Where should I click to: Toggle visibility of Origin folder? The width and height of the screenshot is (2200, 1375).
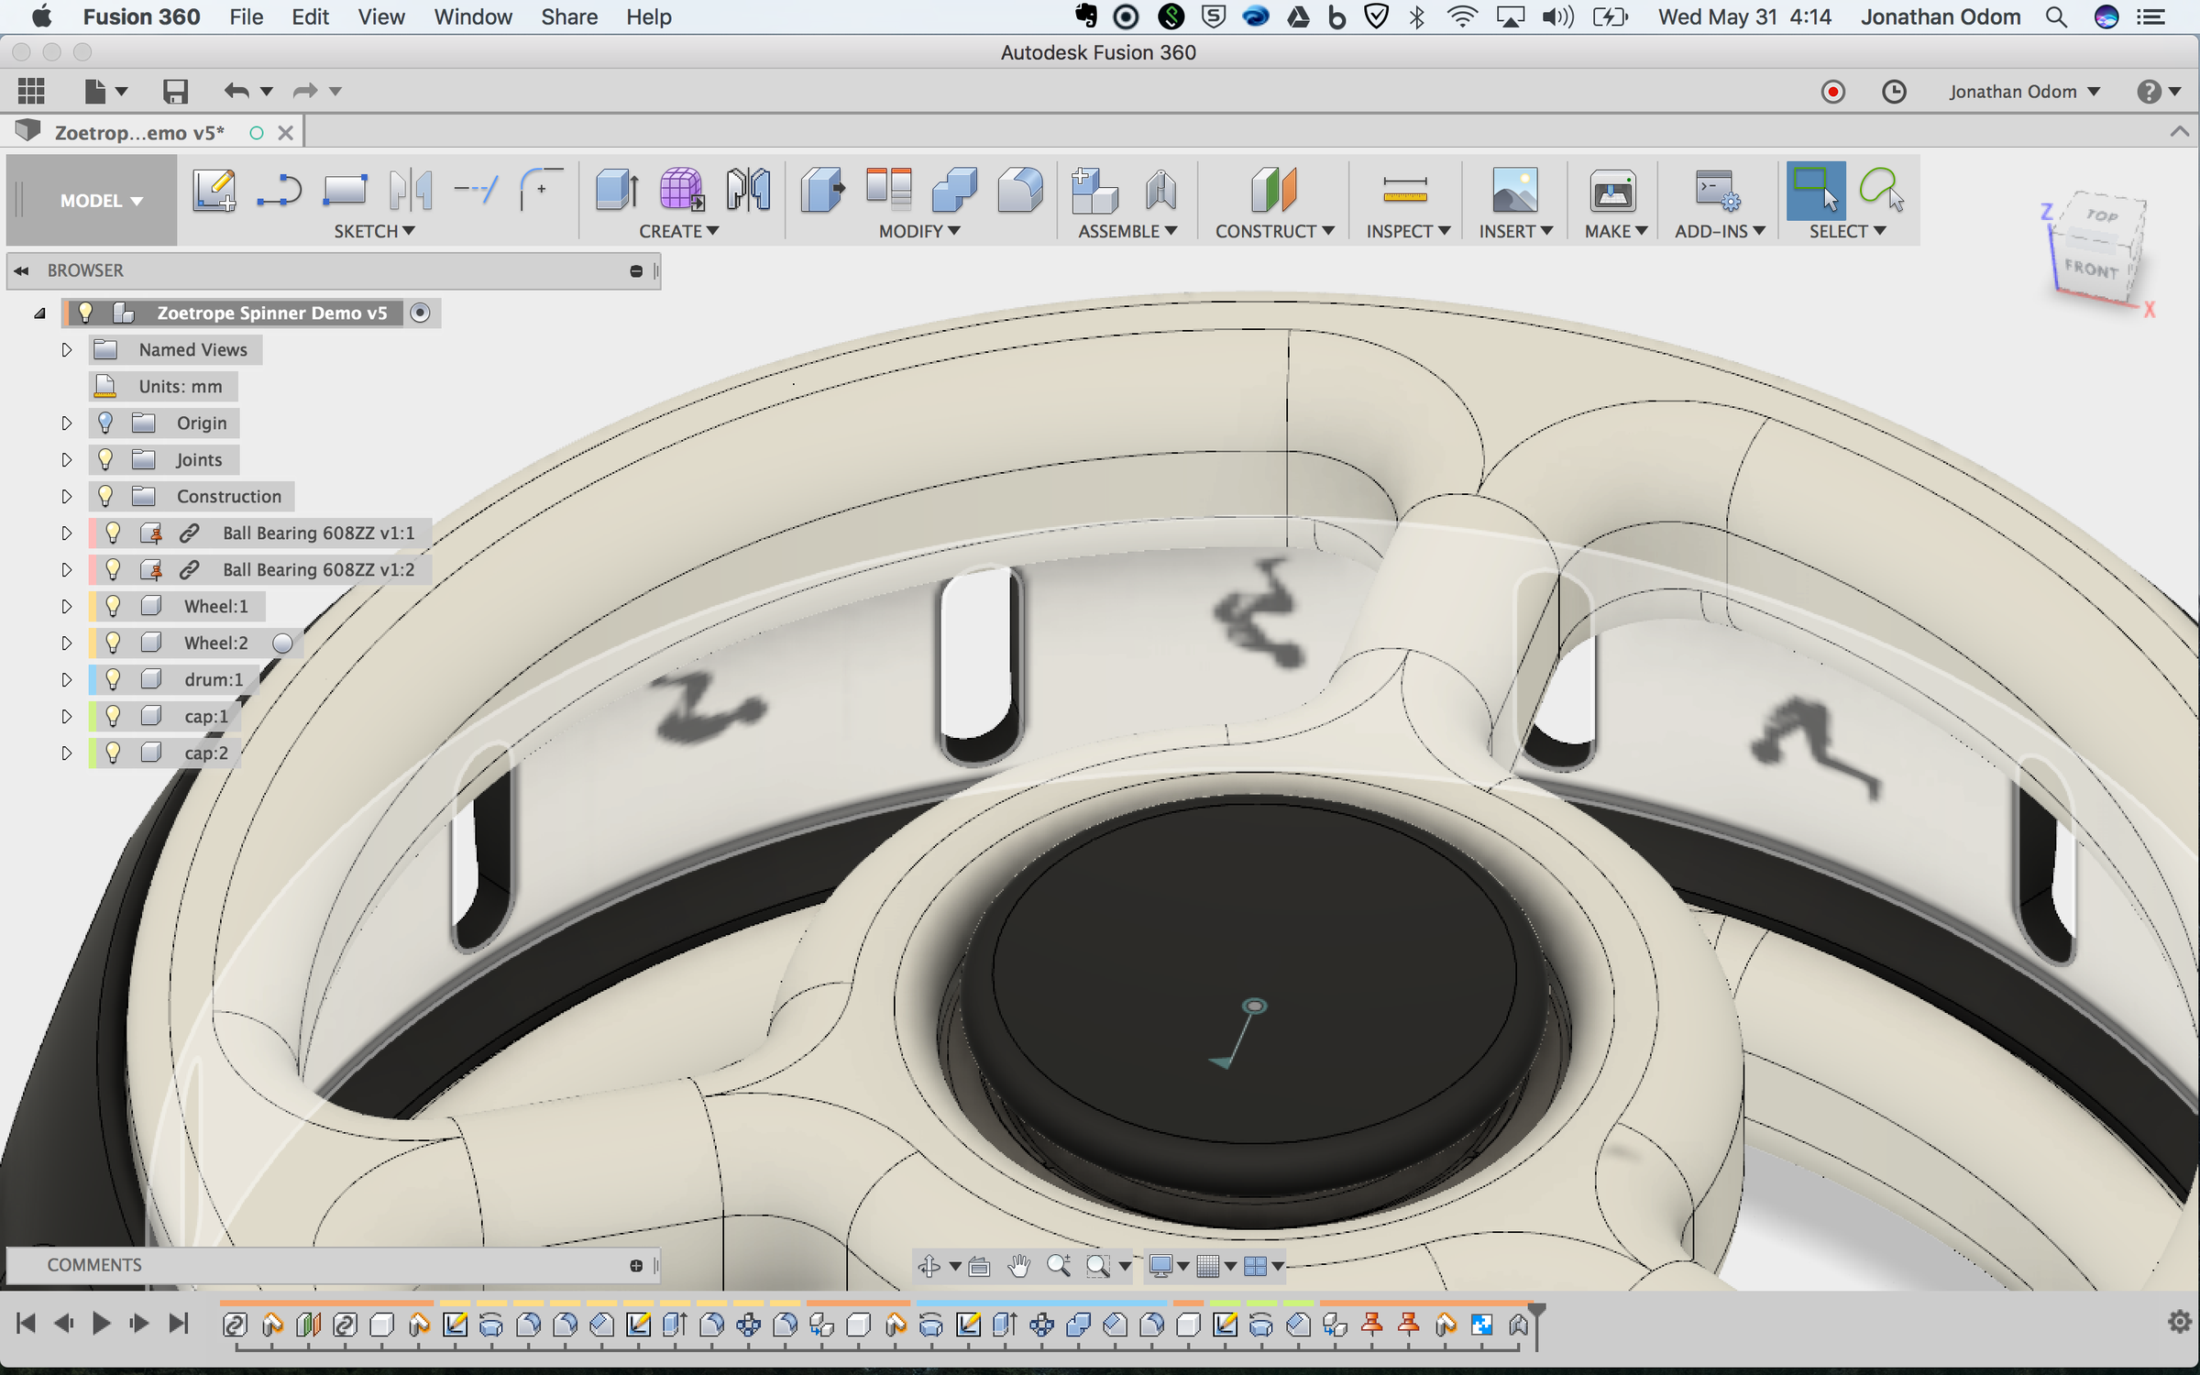[x=105, y=423]
